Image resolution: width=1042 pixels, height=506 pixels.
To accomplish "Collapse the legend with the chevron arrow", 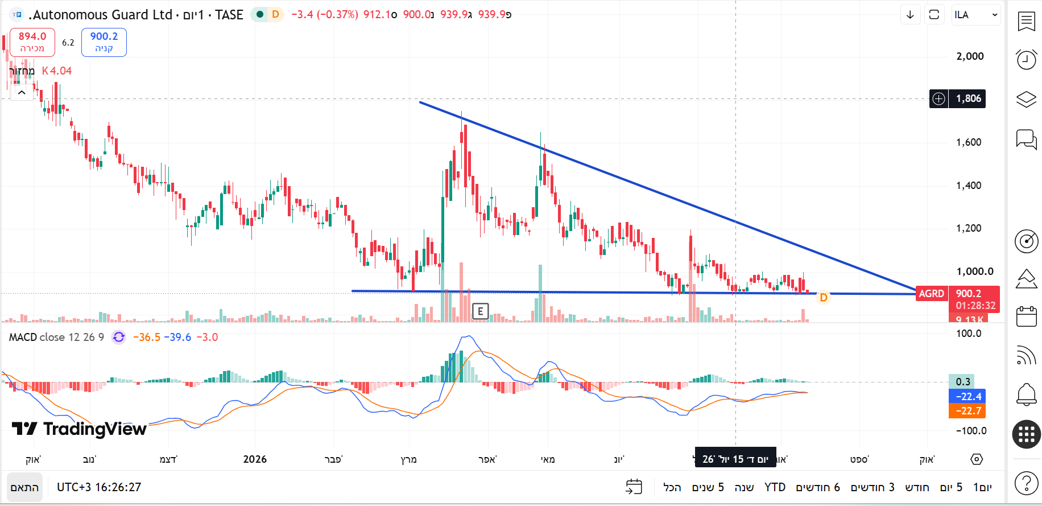I will 22,92.
